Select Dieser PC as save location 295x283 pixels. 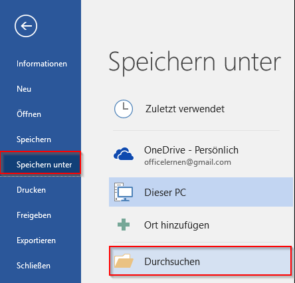click(201, 192)
